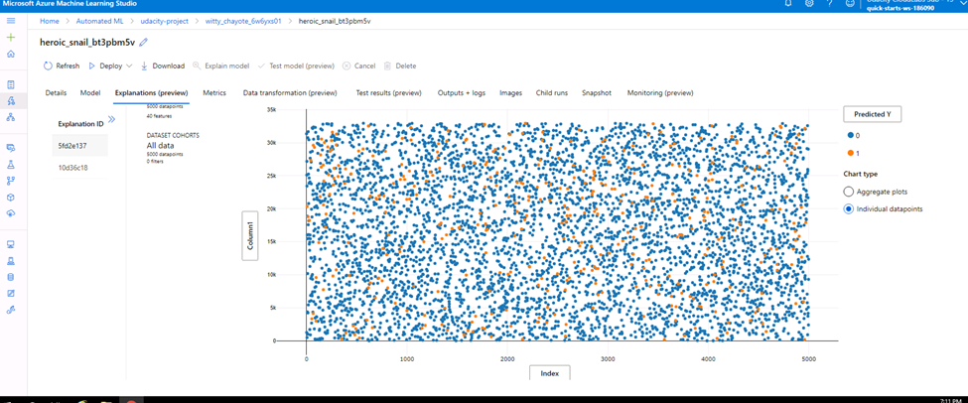This screenshot has height=403, width=968.
Task: Open the green plus New menu
Action: click(x=11, y=38)
